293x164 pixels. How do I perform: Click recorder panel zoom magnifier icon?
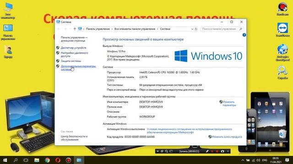coord(167,151)
